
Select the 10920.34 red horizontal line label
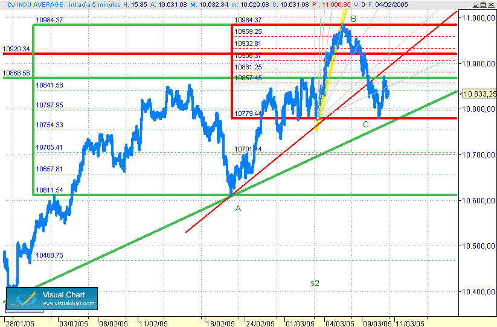point(16,49)
